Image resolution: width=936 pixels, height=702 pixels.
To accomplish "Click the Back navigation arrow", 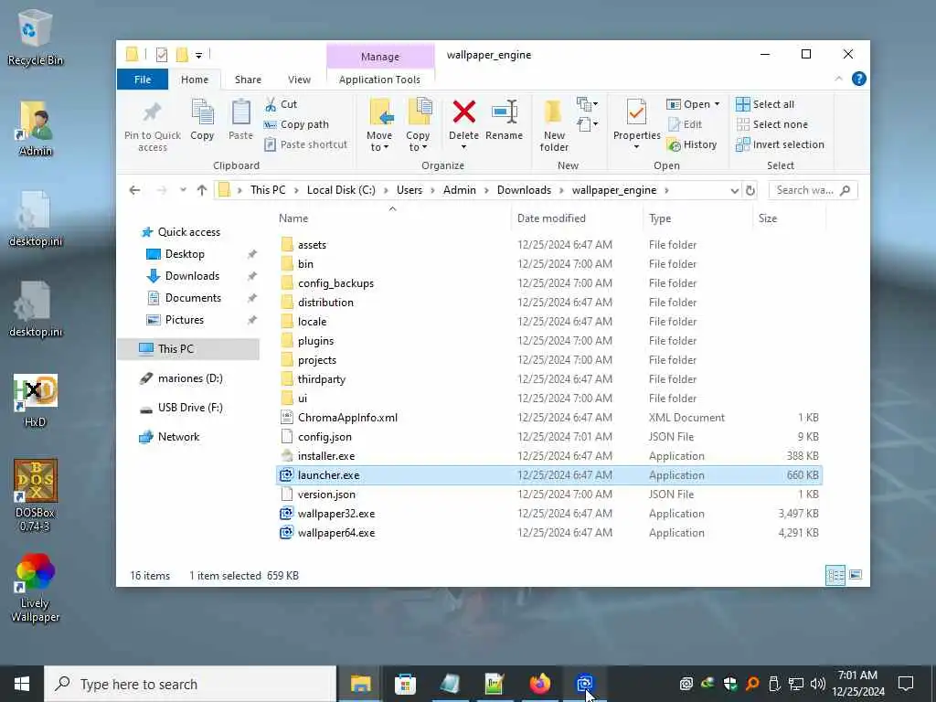I will pos(135,190).
